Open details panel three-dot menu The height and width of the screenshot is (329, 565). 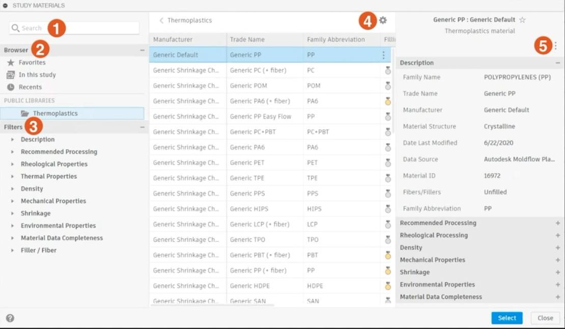pyautogui.click(x=555, y=46)
